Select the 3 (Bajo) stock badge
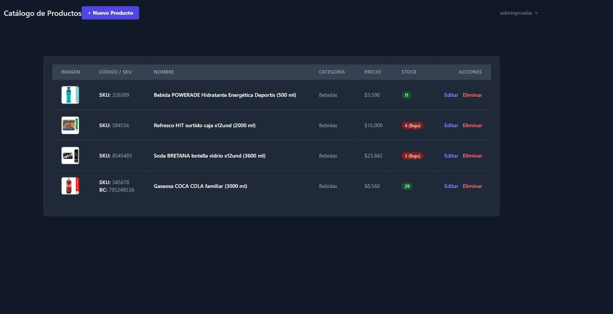 click(412, 156)
